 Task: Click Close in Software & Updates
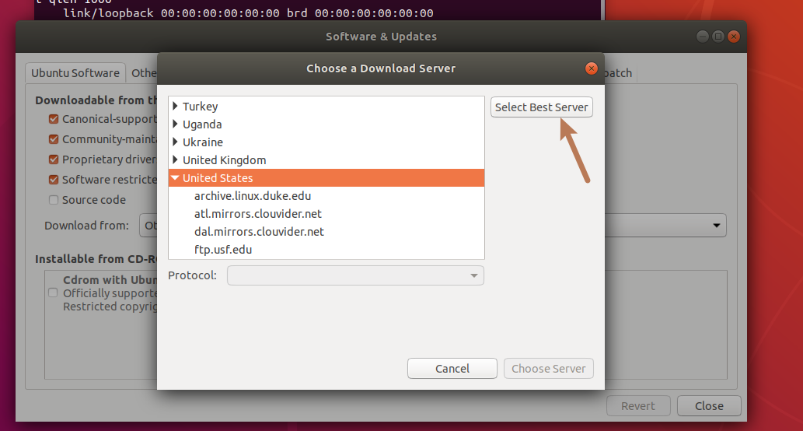click(x=709, y=406)
